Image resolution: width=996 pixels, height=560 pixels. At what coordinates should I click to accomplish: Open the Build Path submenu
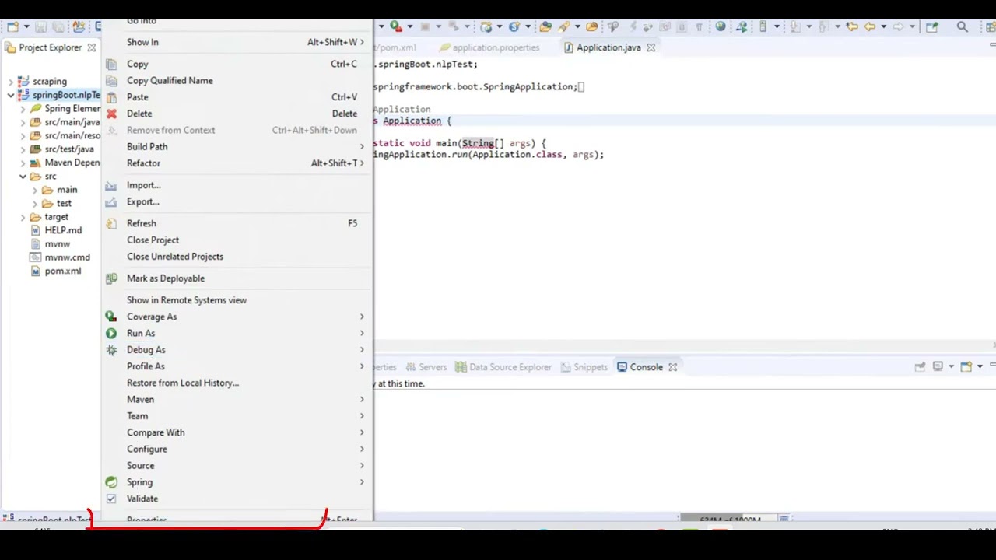pyautogui.click(x=237, y=146)
